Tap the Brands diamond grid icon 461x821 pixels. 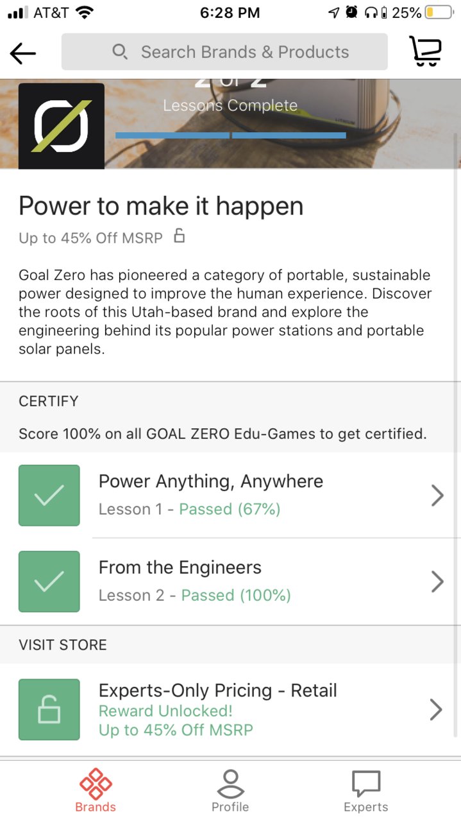click(96, 783)
